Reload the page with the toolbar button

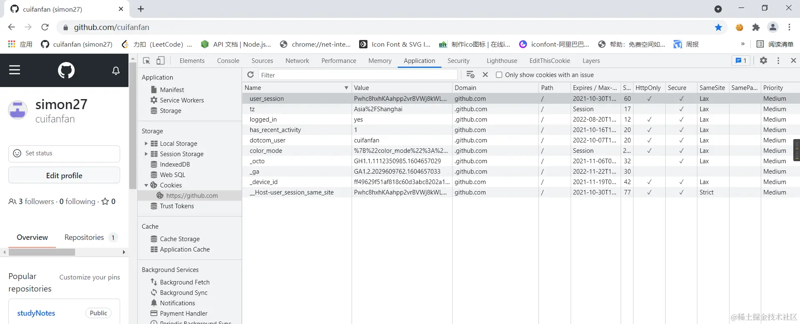[x=45, y=27]
